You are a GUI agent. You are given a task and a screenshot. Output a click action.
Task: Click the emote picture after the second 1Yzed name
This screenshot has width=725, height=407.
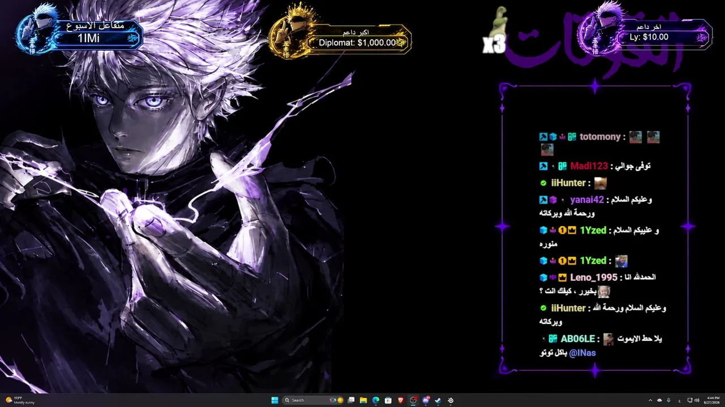[x=621, y=261]
